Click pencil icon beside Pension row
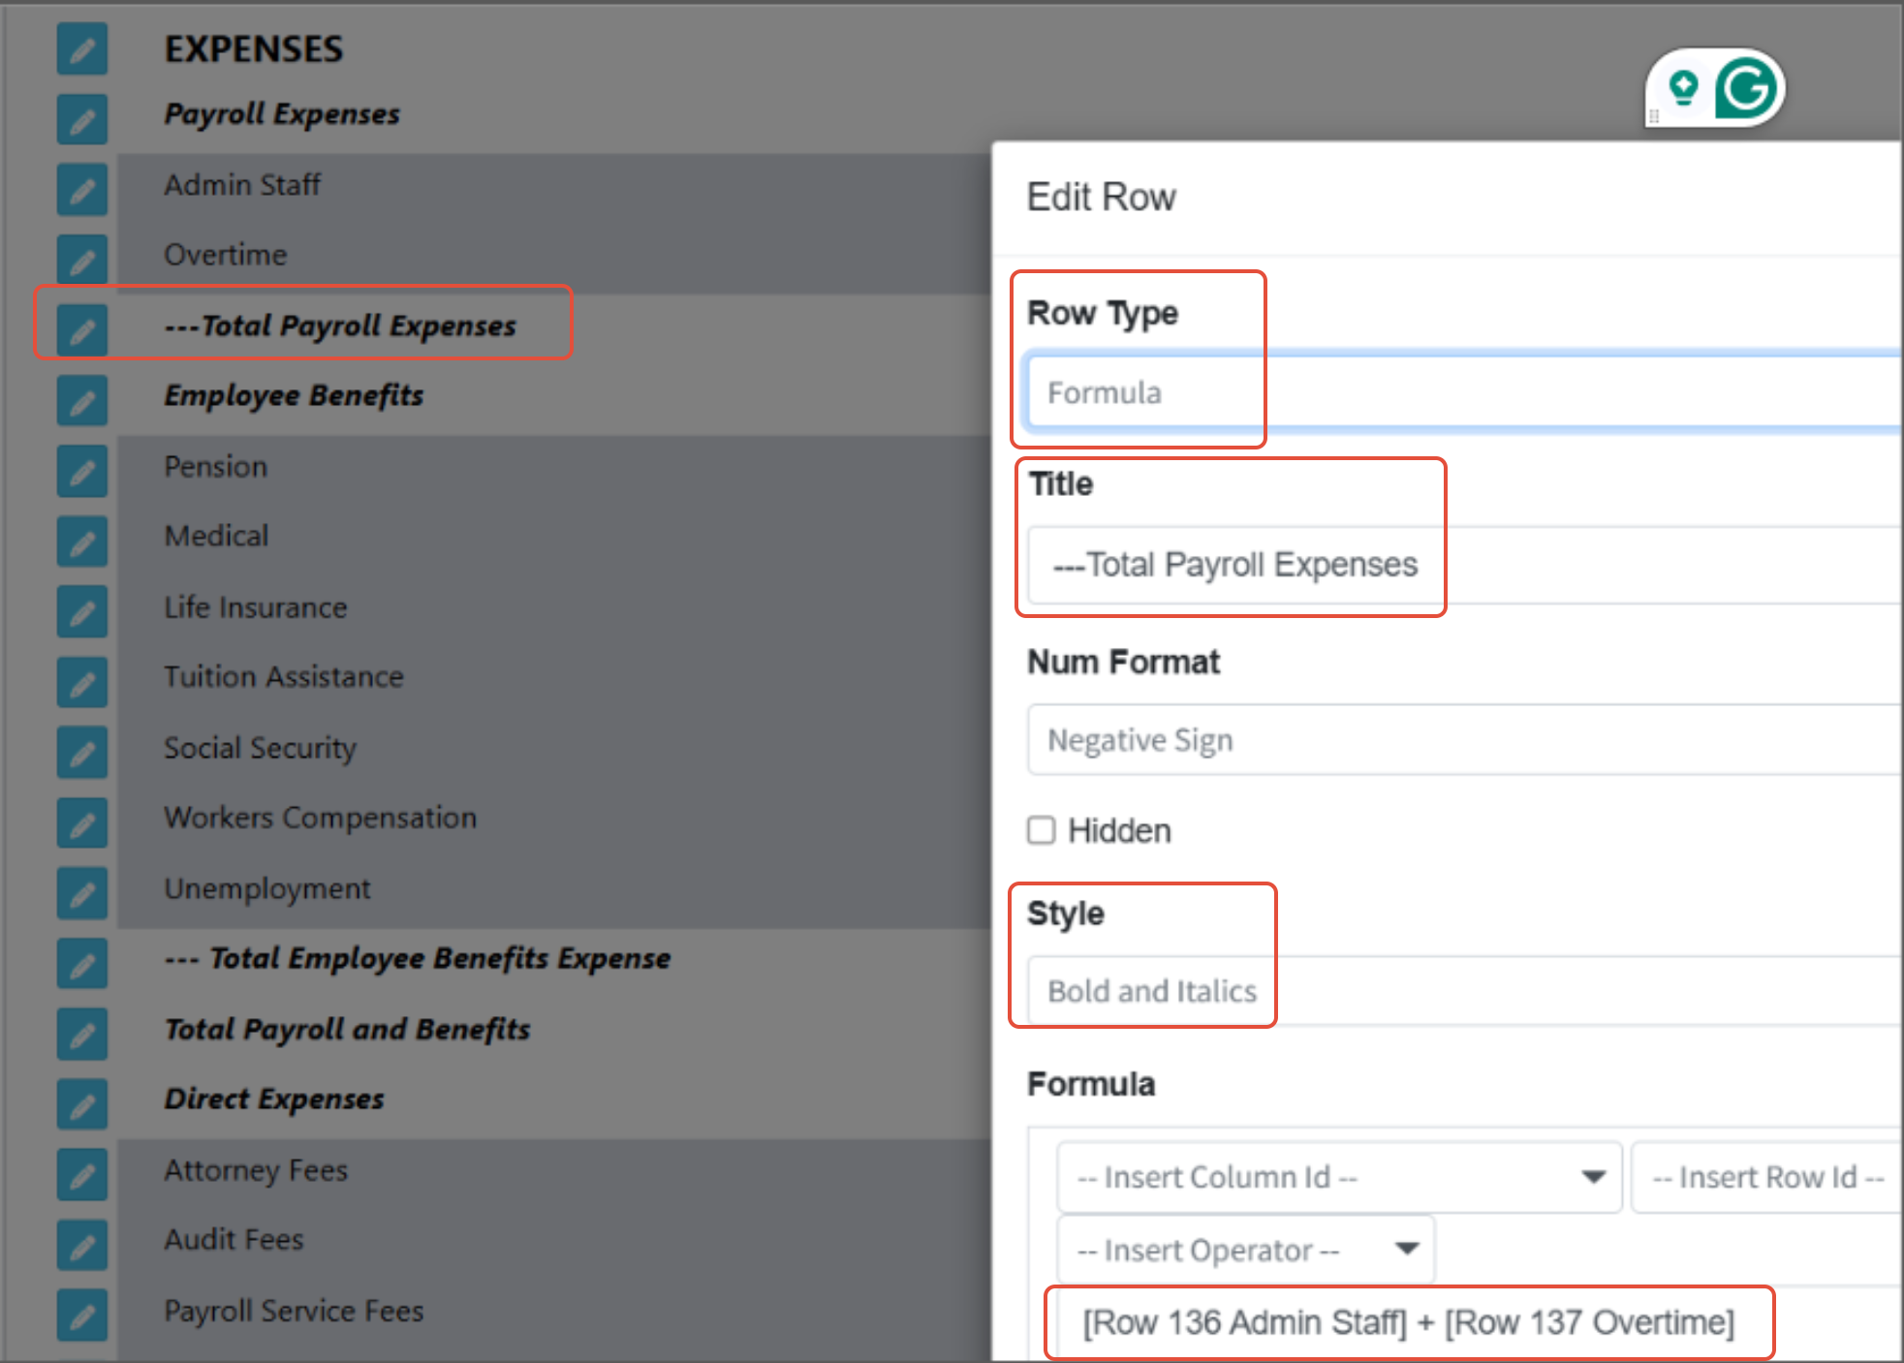Screen dimensions: 1904x1363 pos(81,472)
